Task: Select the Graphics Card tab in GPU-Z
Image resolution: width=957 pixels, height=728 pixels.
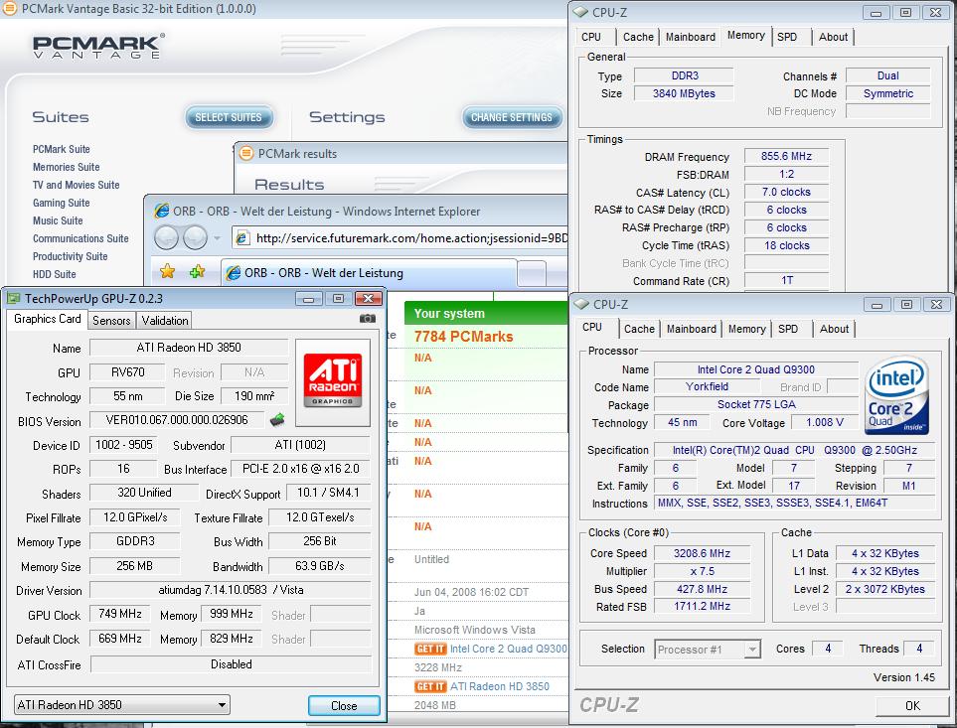Action: [47, 319]
